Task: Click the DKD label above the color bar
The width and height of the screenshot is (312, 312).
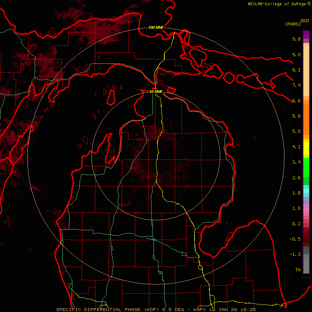Action: coord(304,21)
